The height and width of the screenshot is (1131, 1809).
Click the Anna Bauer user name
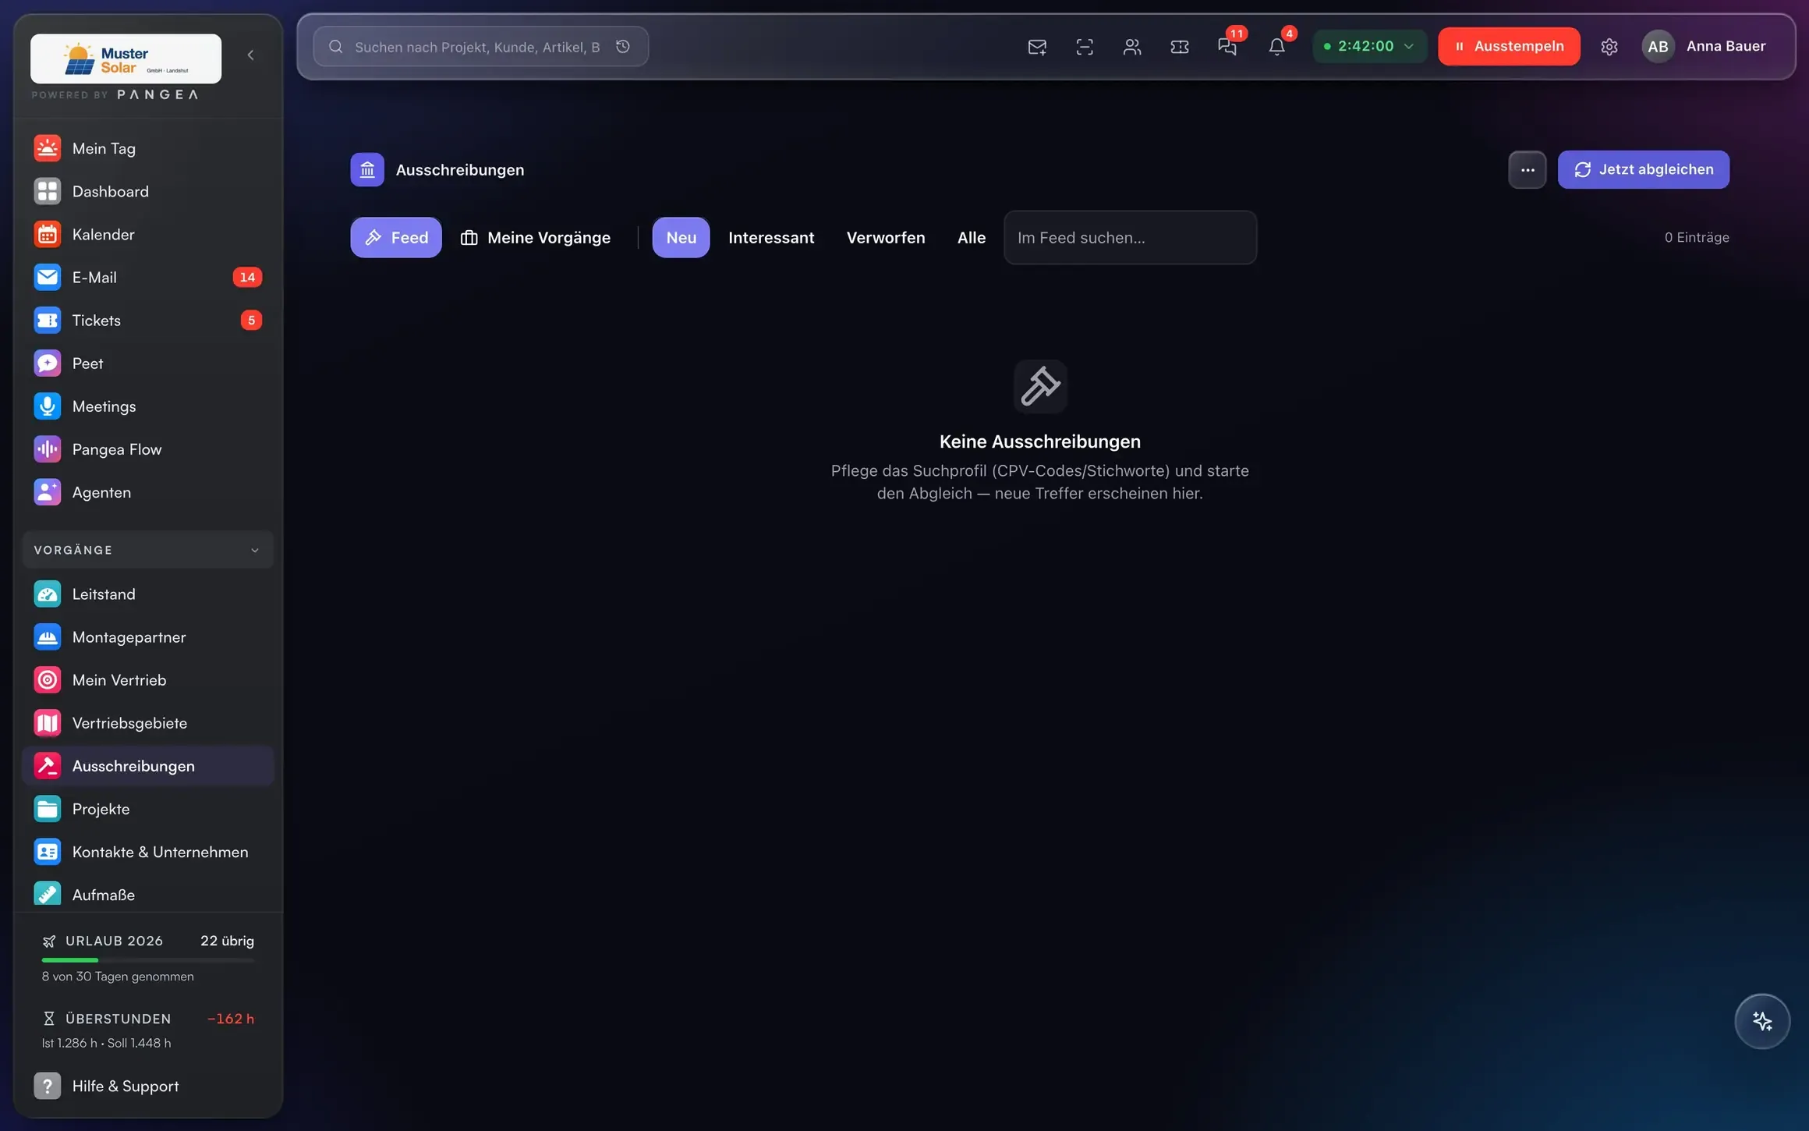1726,46
